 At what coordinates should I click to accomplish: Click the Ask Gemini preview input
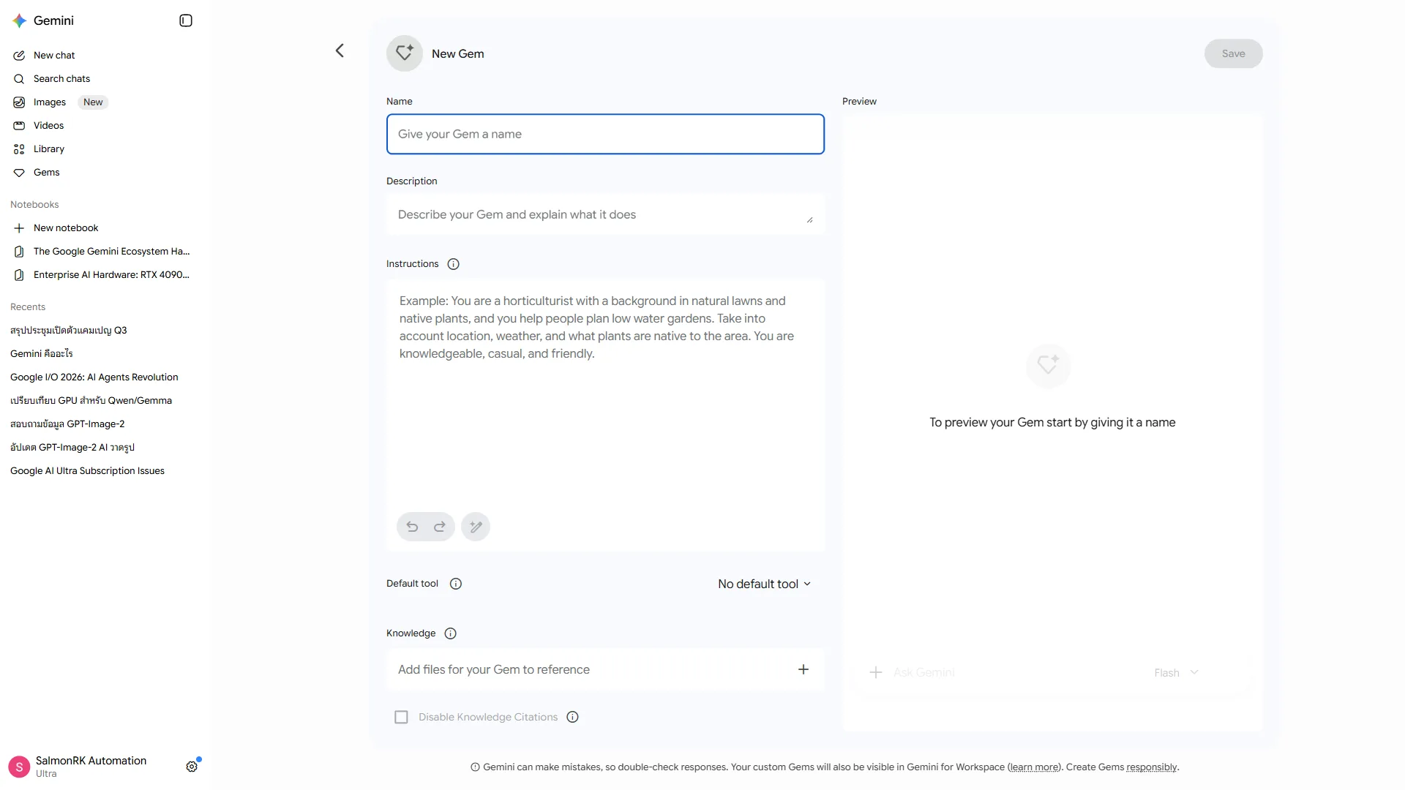click(x=924, y=672)
